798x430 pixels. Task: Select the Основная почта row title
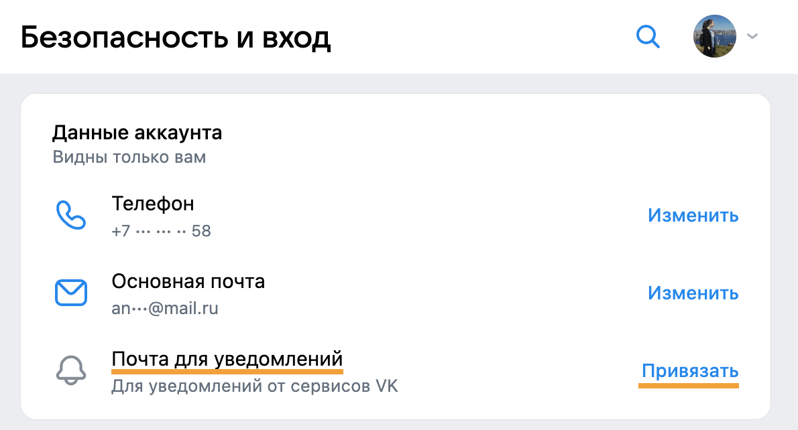pyautogui.click(x=188, y=281)
